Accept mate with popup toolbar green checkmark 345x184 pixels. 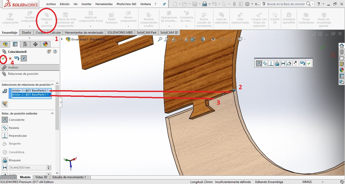[309, 63]
